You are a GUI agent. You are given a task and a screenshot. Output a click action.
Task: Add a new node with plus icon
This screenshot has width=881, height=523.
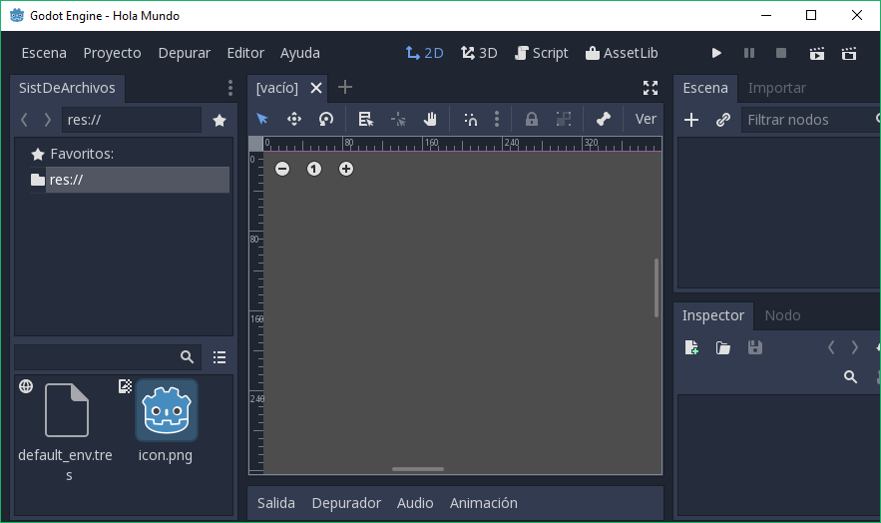click(691, 120)
